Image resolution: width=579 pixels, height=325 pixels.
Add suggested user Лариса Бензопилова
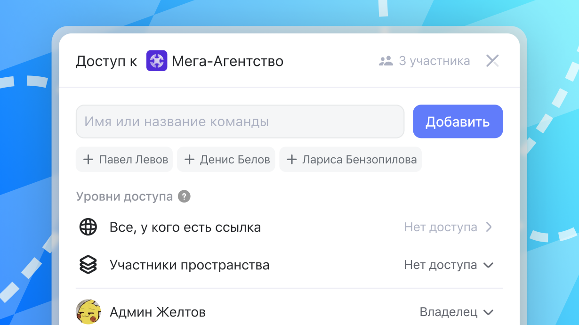click(x=351, y=160)
